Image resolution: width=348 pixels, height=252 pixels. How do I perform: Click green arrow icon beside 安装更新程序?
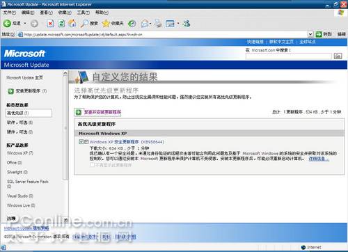click(10, 91)
